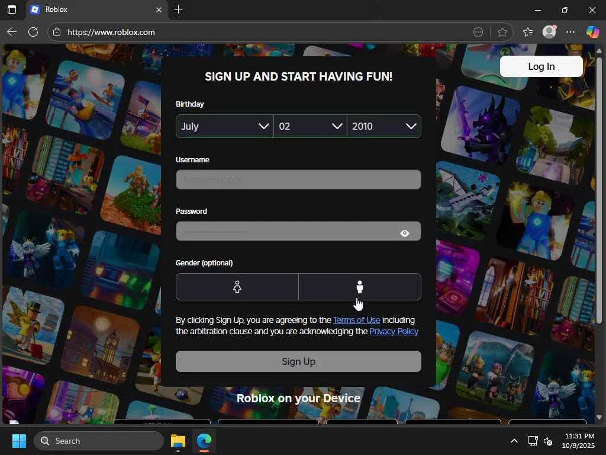Viewport: 606px width, 455px height.
Task: Select the female gender option
Action: tap(237, 287)
